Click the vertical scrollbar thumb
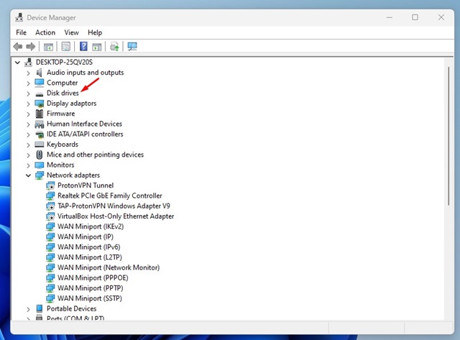This screenshot has width=460, height=340. click(448, 136)
